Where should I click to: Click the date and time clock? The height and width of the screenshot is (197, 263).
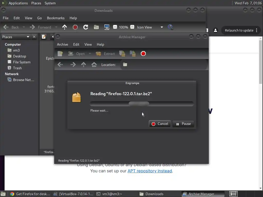[248, 3]
